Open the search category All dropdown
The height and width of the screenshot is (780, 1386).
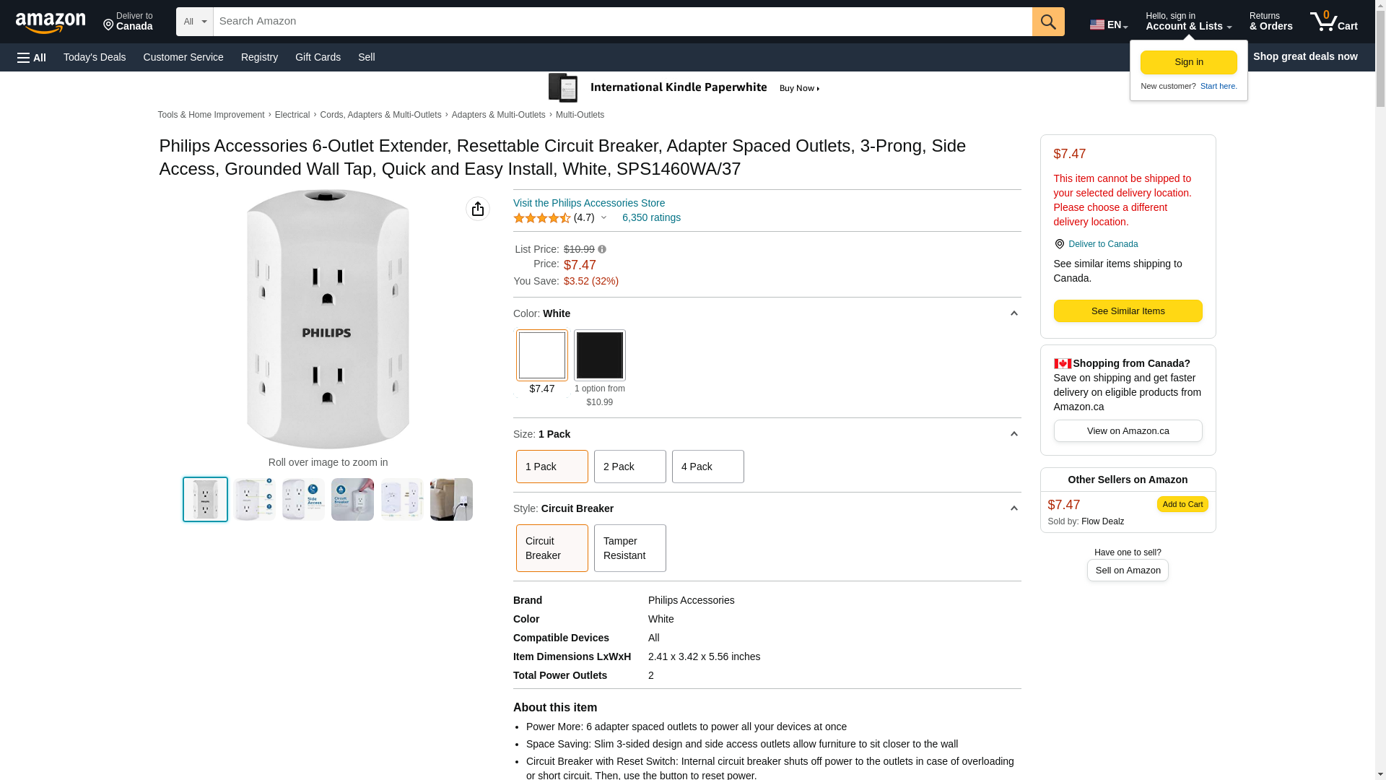click(x=195, y=22)
